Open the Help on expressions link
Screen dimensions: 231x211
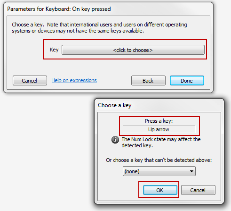[x=74, y=80]
